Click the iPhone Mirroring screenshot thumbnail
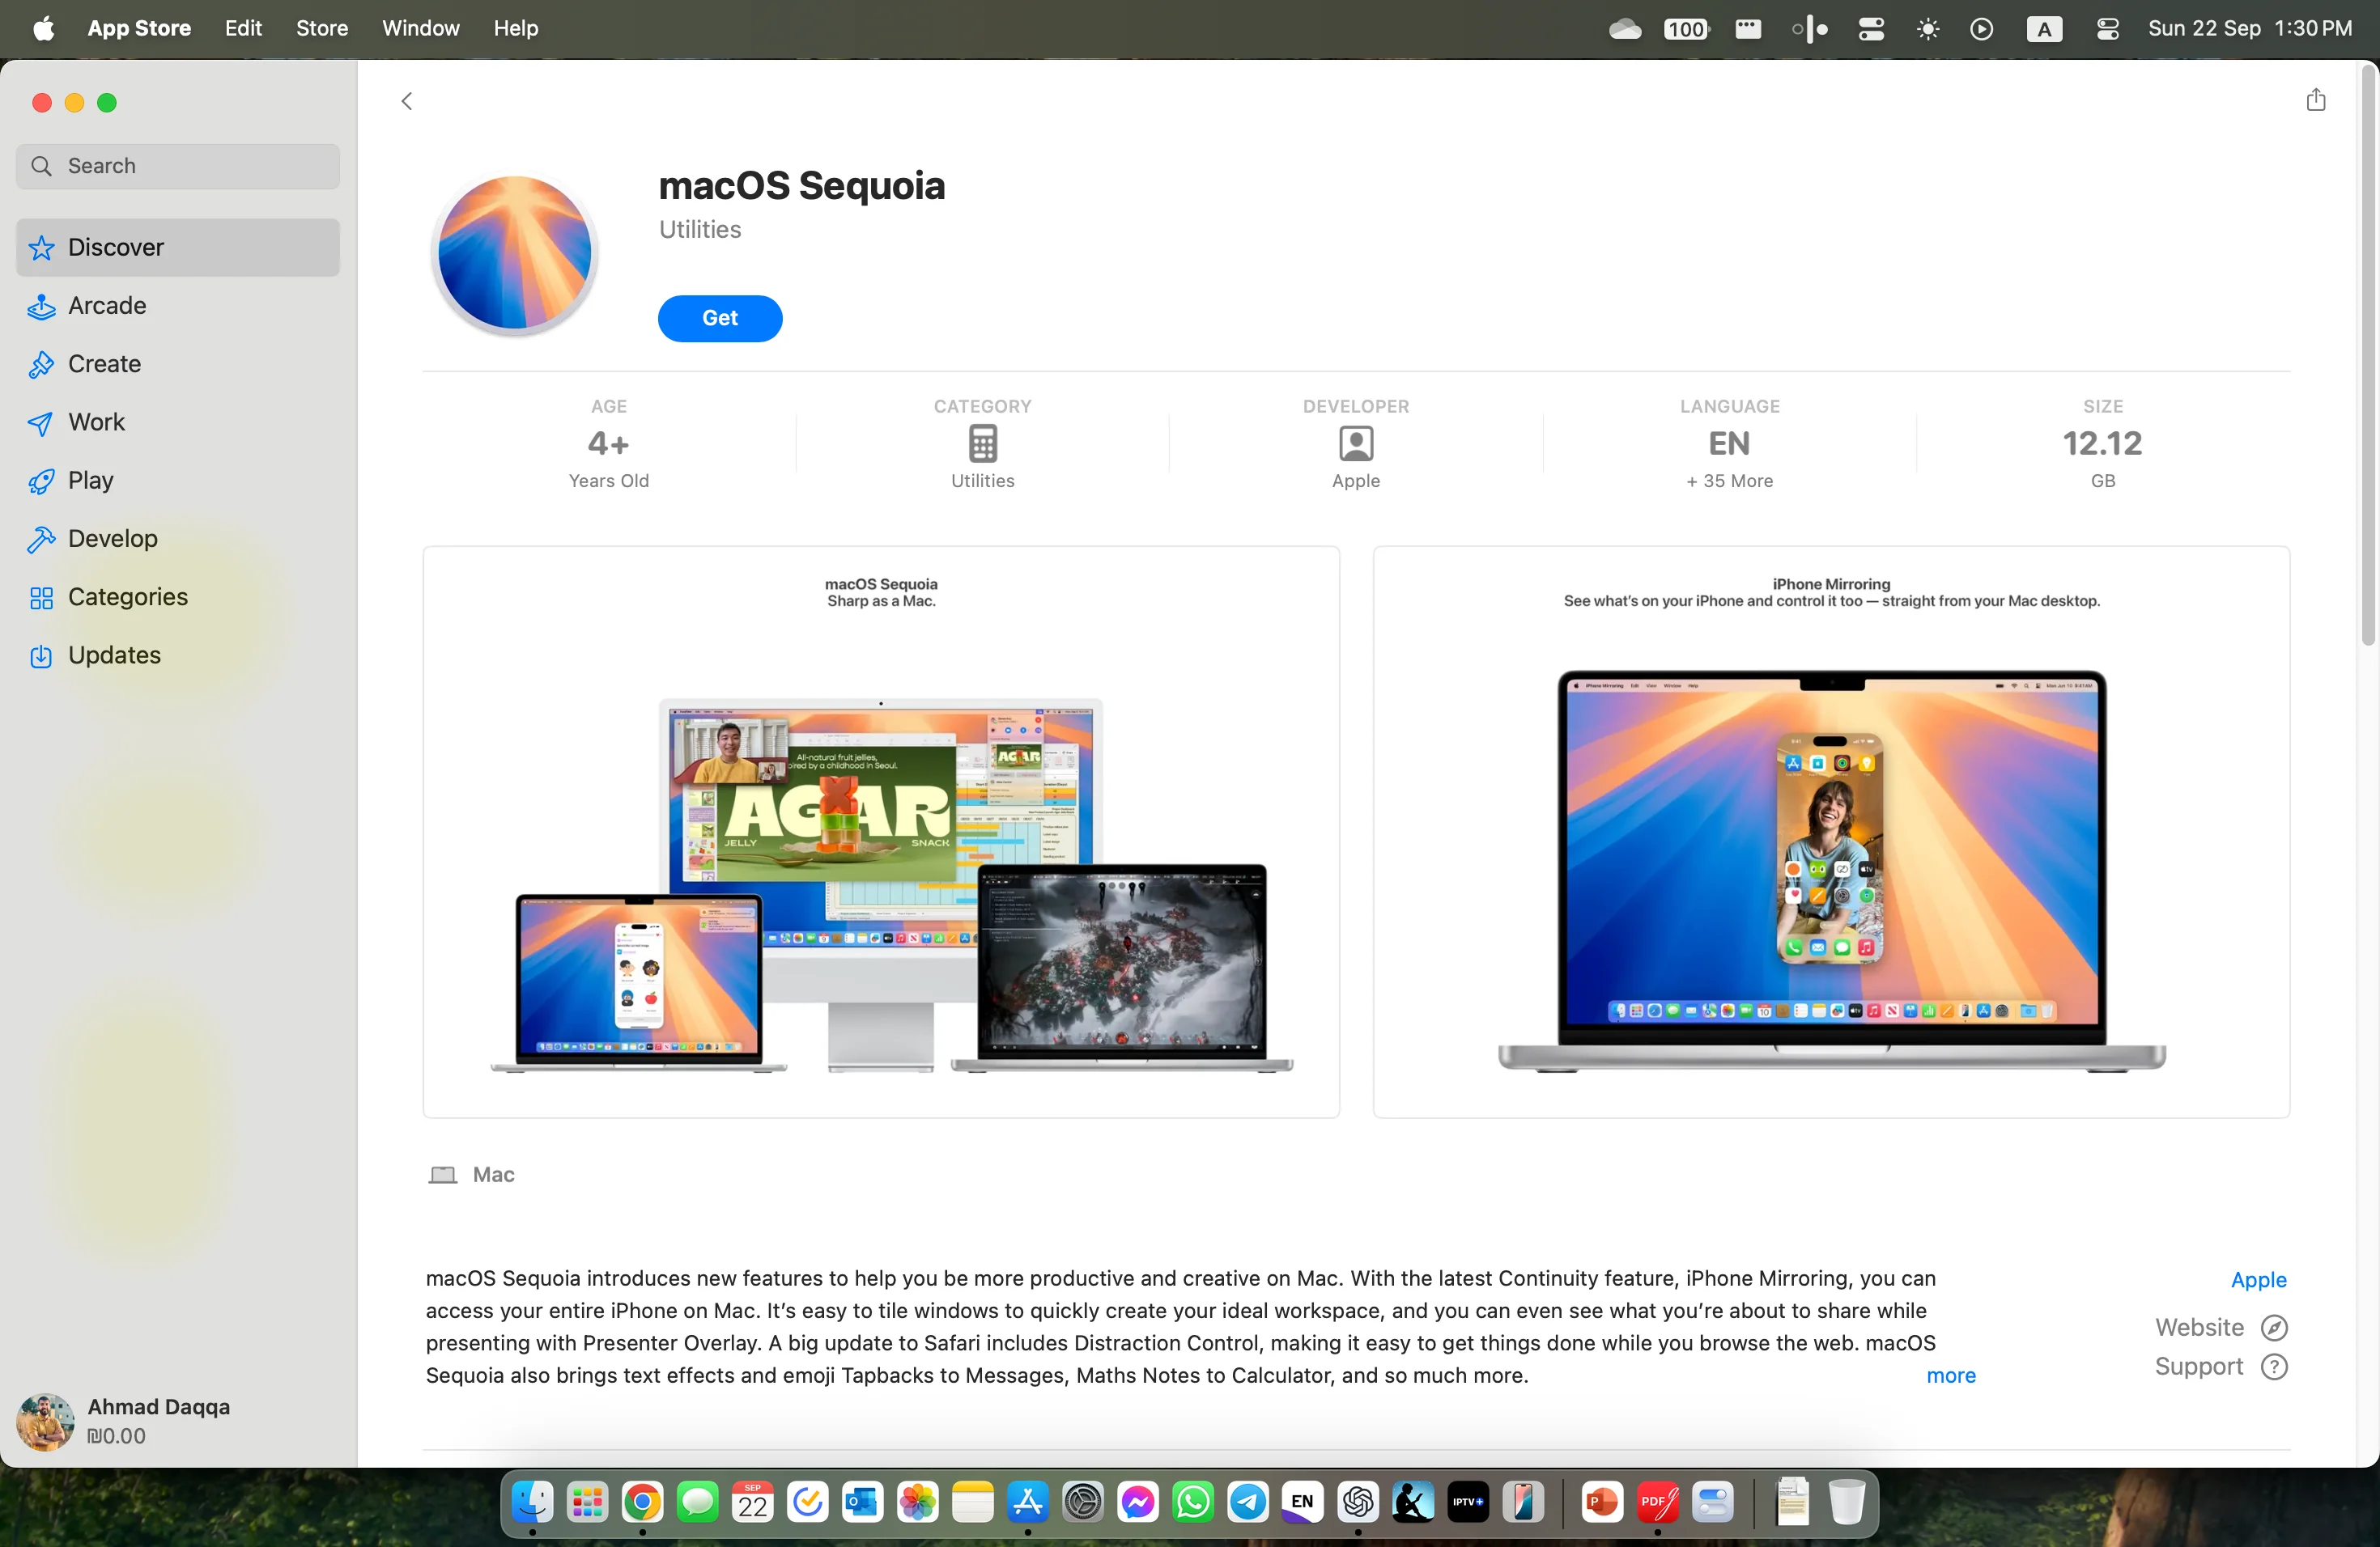Image resolution: width=2380 pixels, height=1547 pixels. (x=1834, y=831)
